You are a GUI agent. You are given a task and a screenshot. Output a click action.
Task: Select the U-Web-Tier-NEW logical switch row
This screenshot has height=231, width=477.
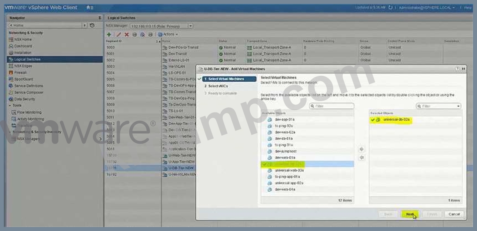coord(150,155)
